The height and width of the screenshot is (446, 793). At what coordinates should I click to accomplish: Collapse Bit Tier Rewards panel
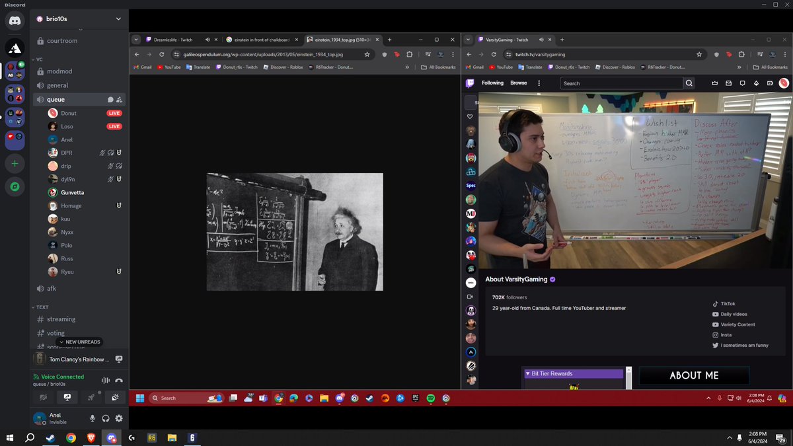527,374
